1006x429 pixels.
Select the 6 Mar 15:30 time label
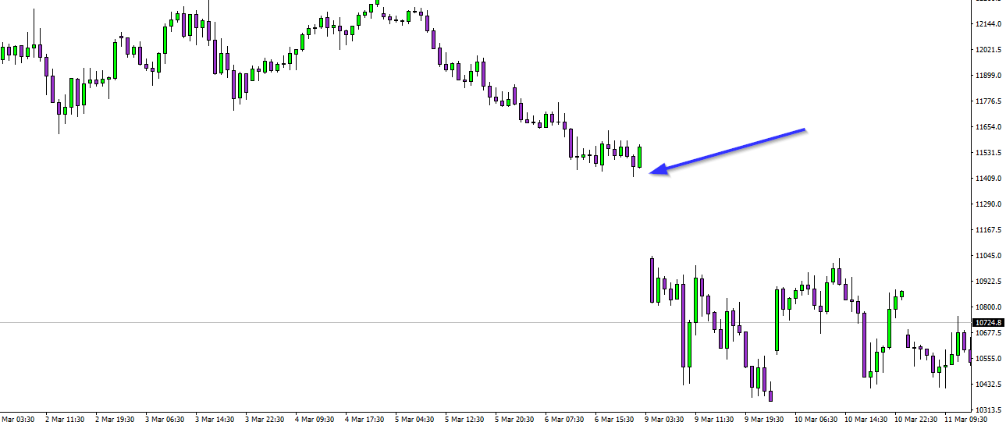[614, 420]
